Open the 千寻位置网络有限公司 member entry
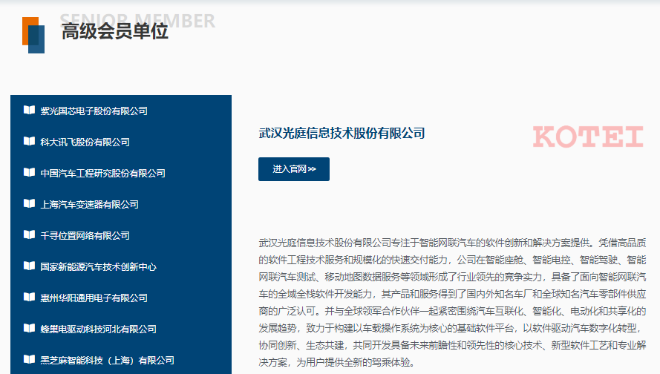Viewport: 660px width, 374px height. pyautogui.click(x=85, y=236)
